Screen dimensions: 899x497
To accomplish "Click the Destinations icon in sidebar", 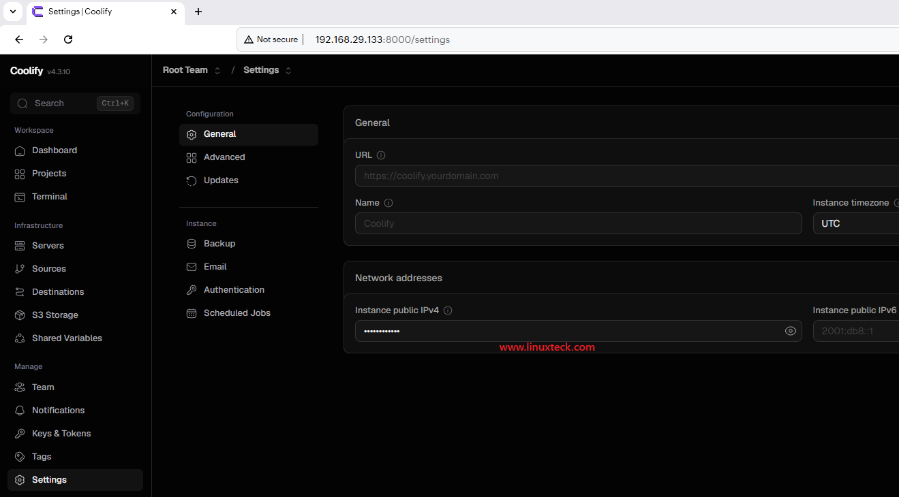I will point(20,292).
